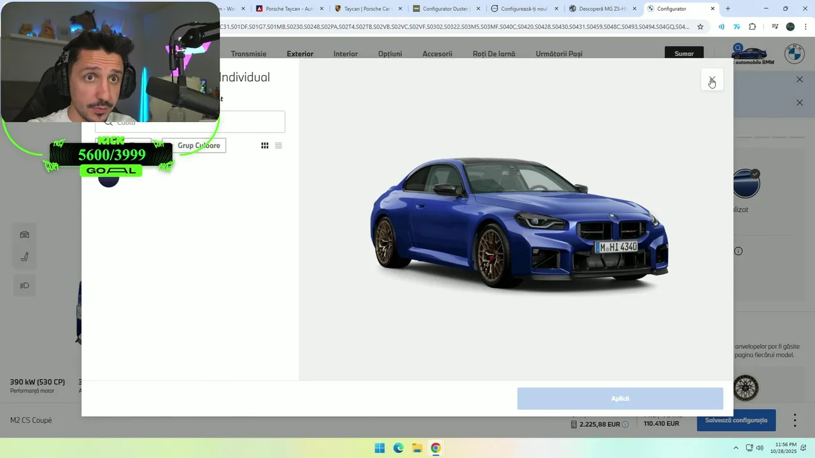Viewport: 815px width, 458px height.
Task: Click the Caută search field
Action: point(190,121)
